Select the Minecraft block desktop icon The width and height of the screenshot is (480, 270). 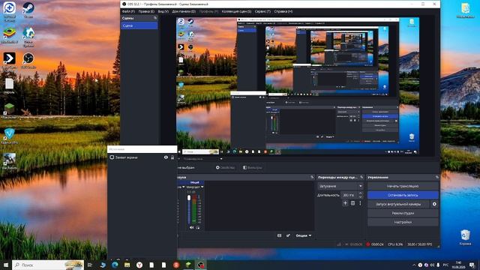click(10, 110)
